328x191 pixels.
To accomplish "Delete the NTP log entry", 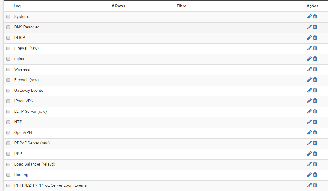I will coord(315,122).
